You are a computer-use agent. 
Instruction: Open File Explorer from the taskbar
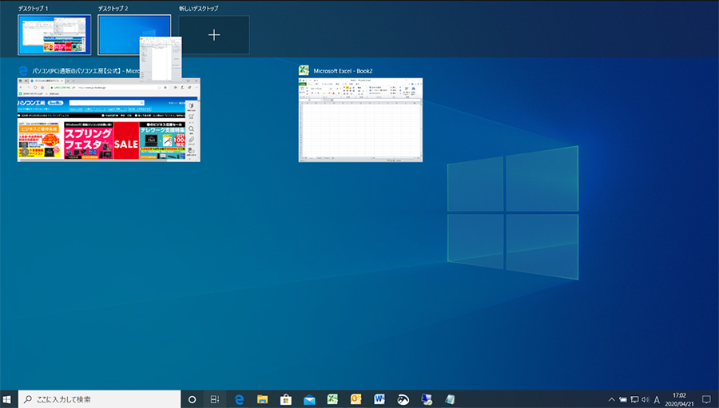262,398
